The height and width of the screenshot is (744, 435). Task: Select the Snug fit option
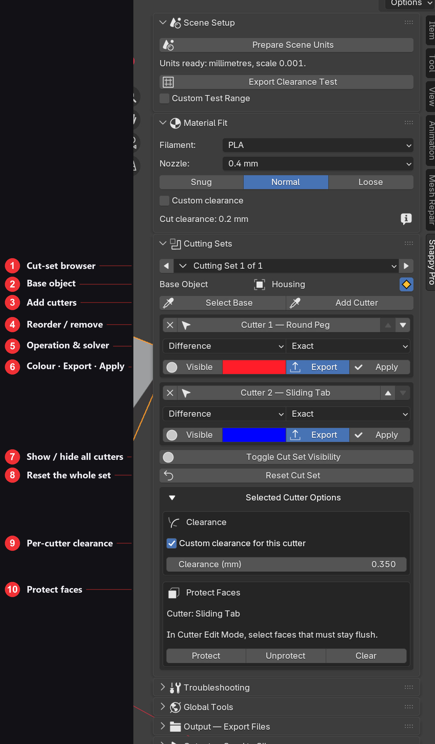point(201,182)
